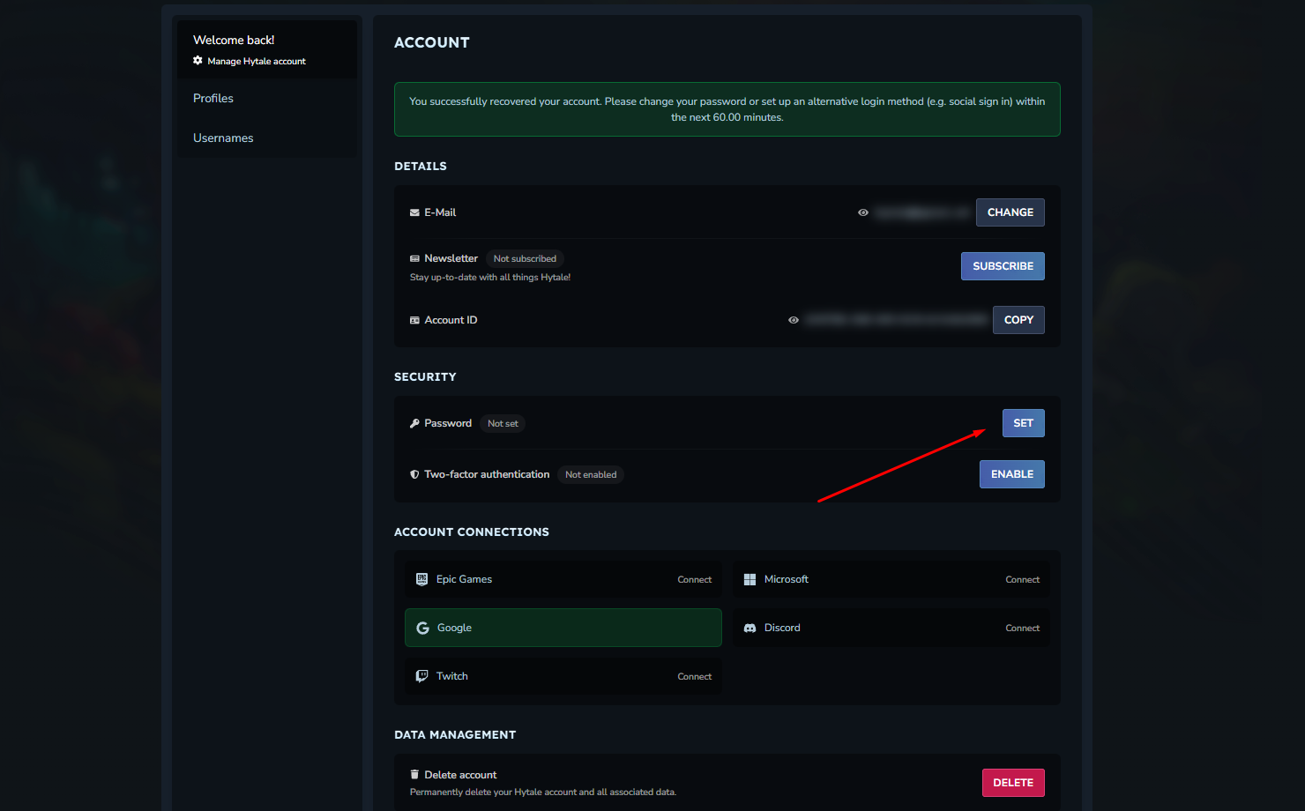The height and width of the screenshot is (811, 1305).
Task: Click the key icon next to Password
Action: point(414,423)
